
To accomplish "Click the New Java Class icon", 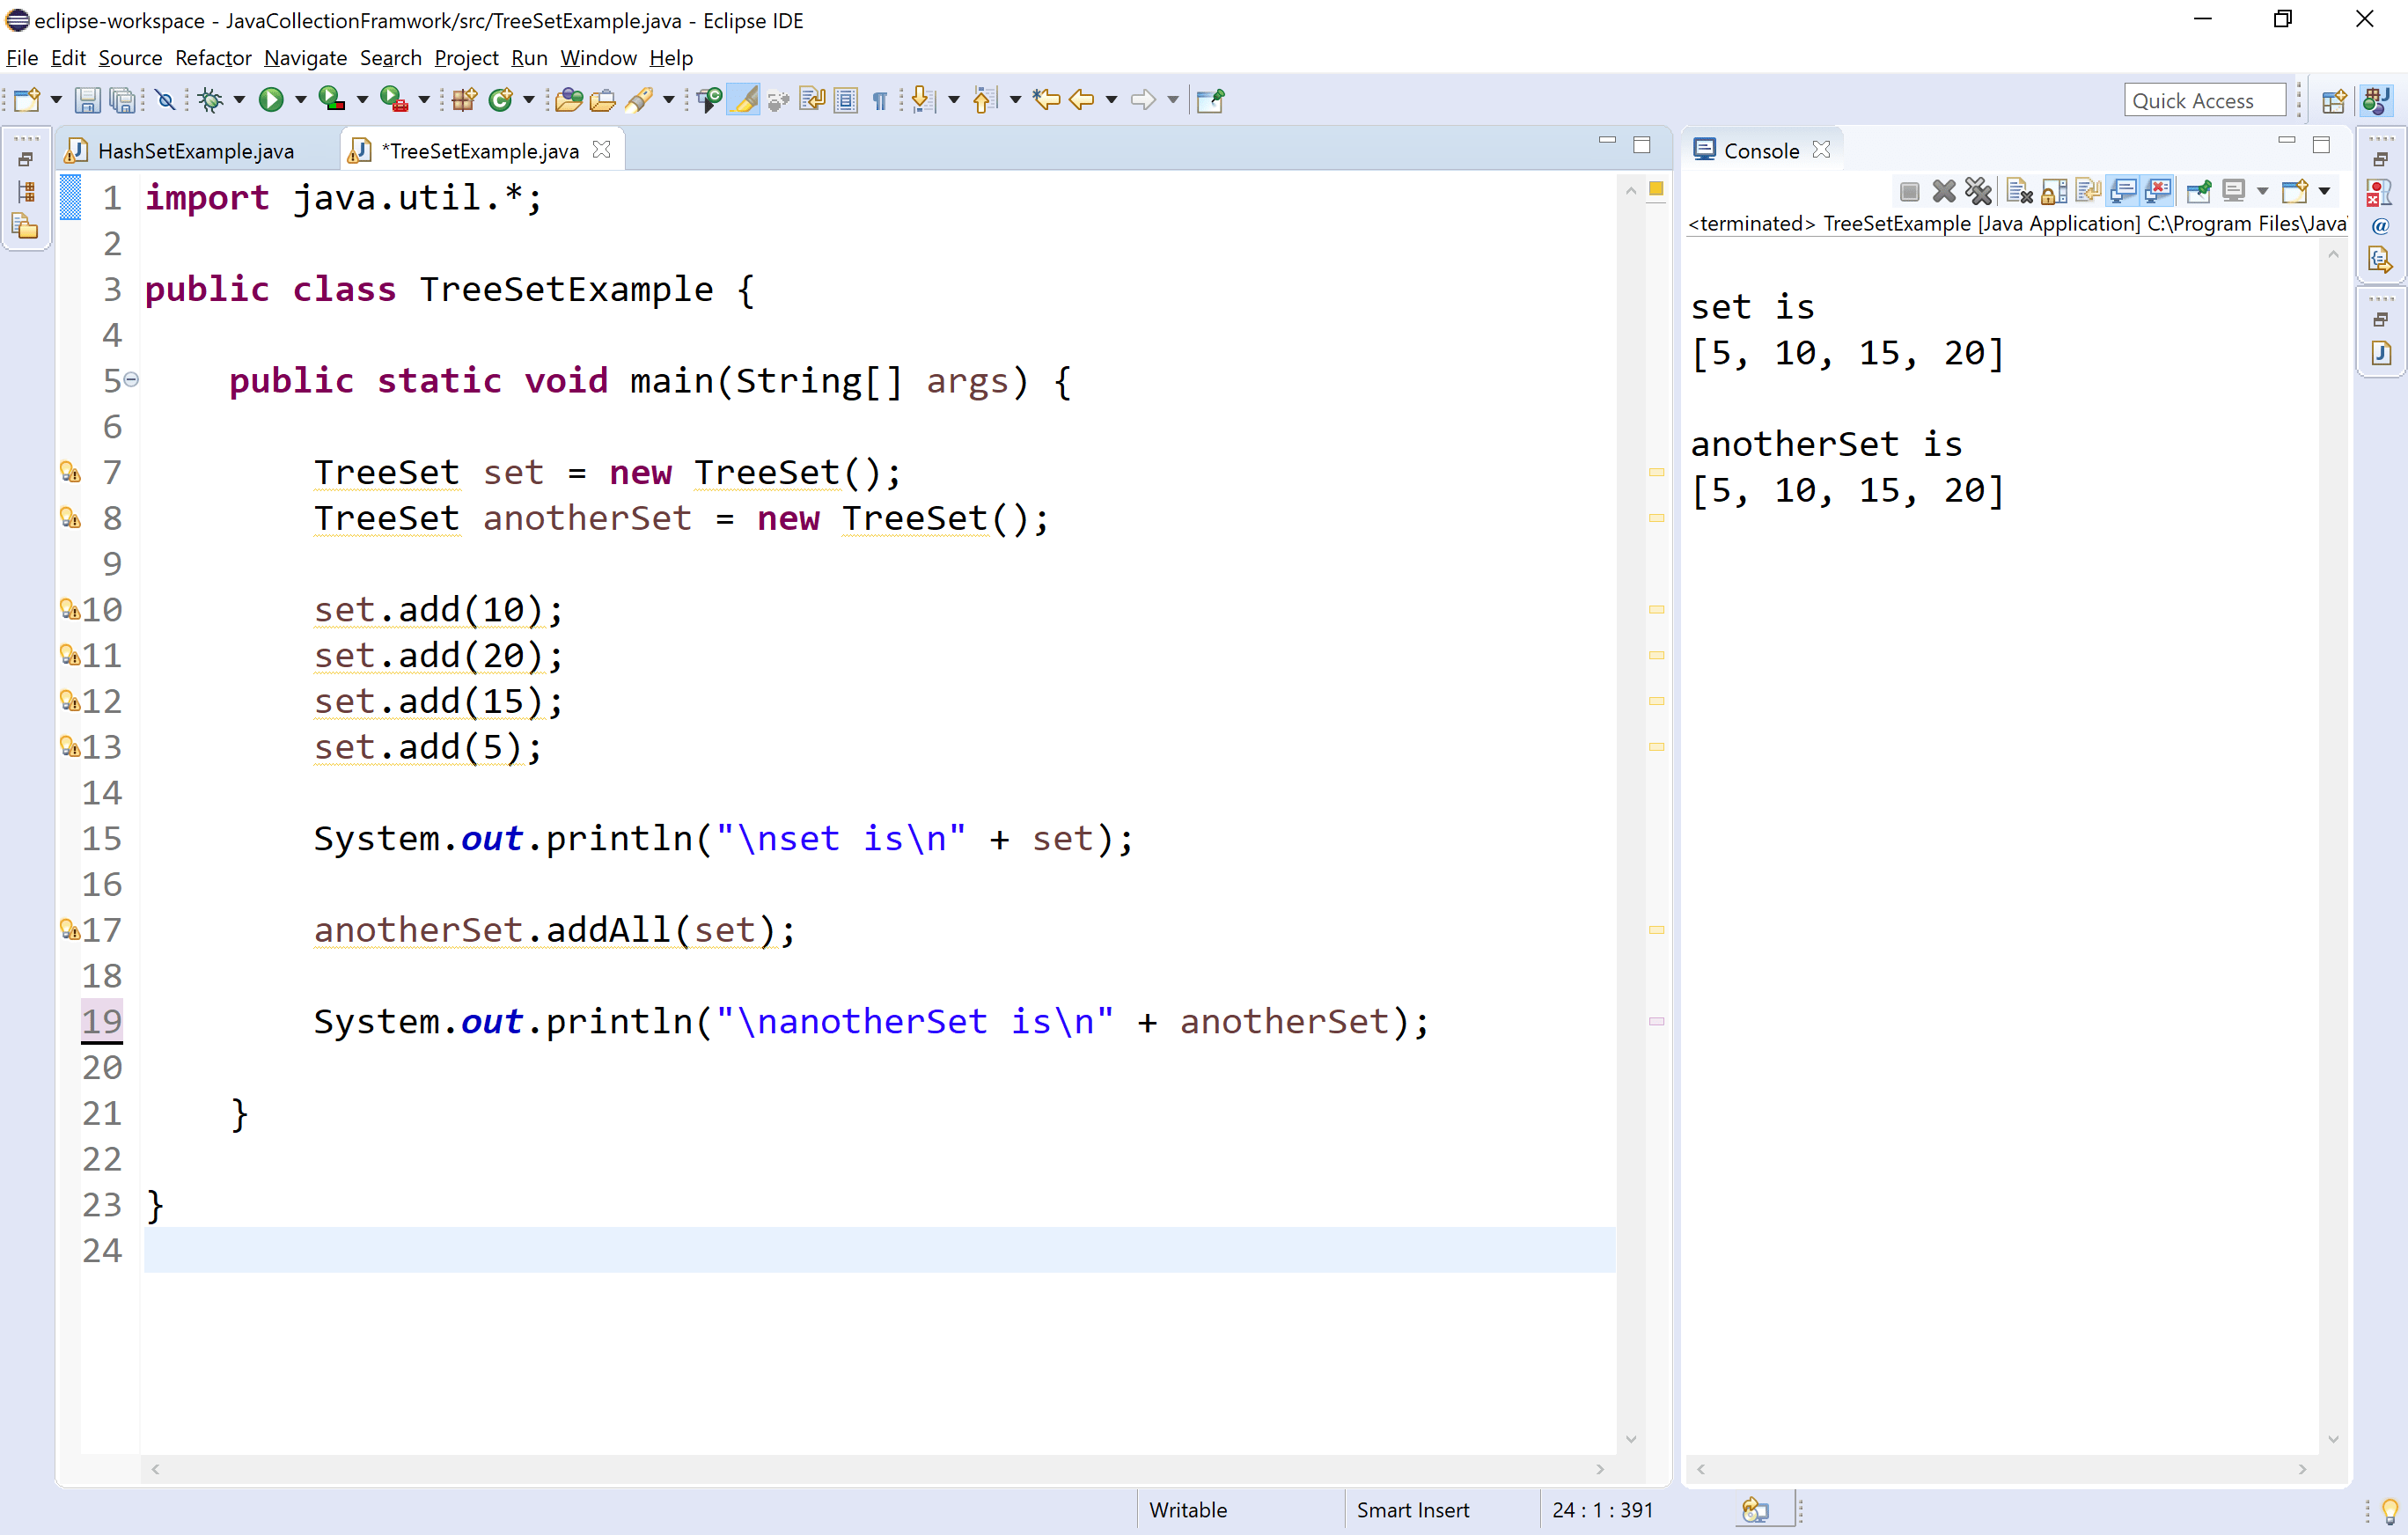I will 500,100.
